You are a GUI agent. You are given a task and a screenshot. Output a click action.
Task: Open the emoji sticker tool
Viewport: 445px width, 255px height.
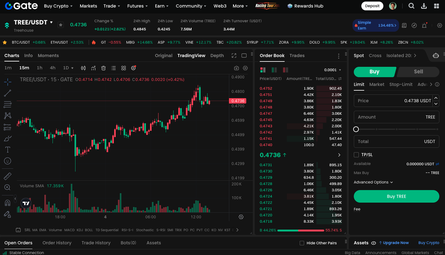click(x=8, y=161)
